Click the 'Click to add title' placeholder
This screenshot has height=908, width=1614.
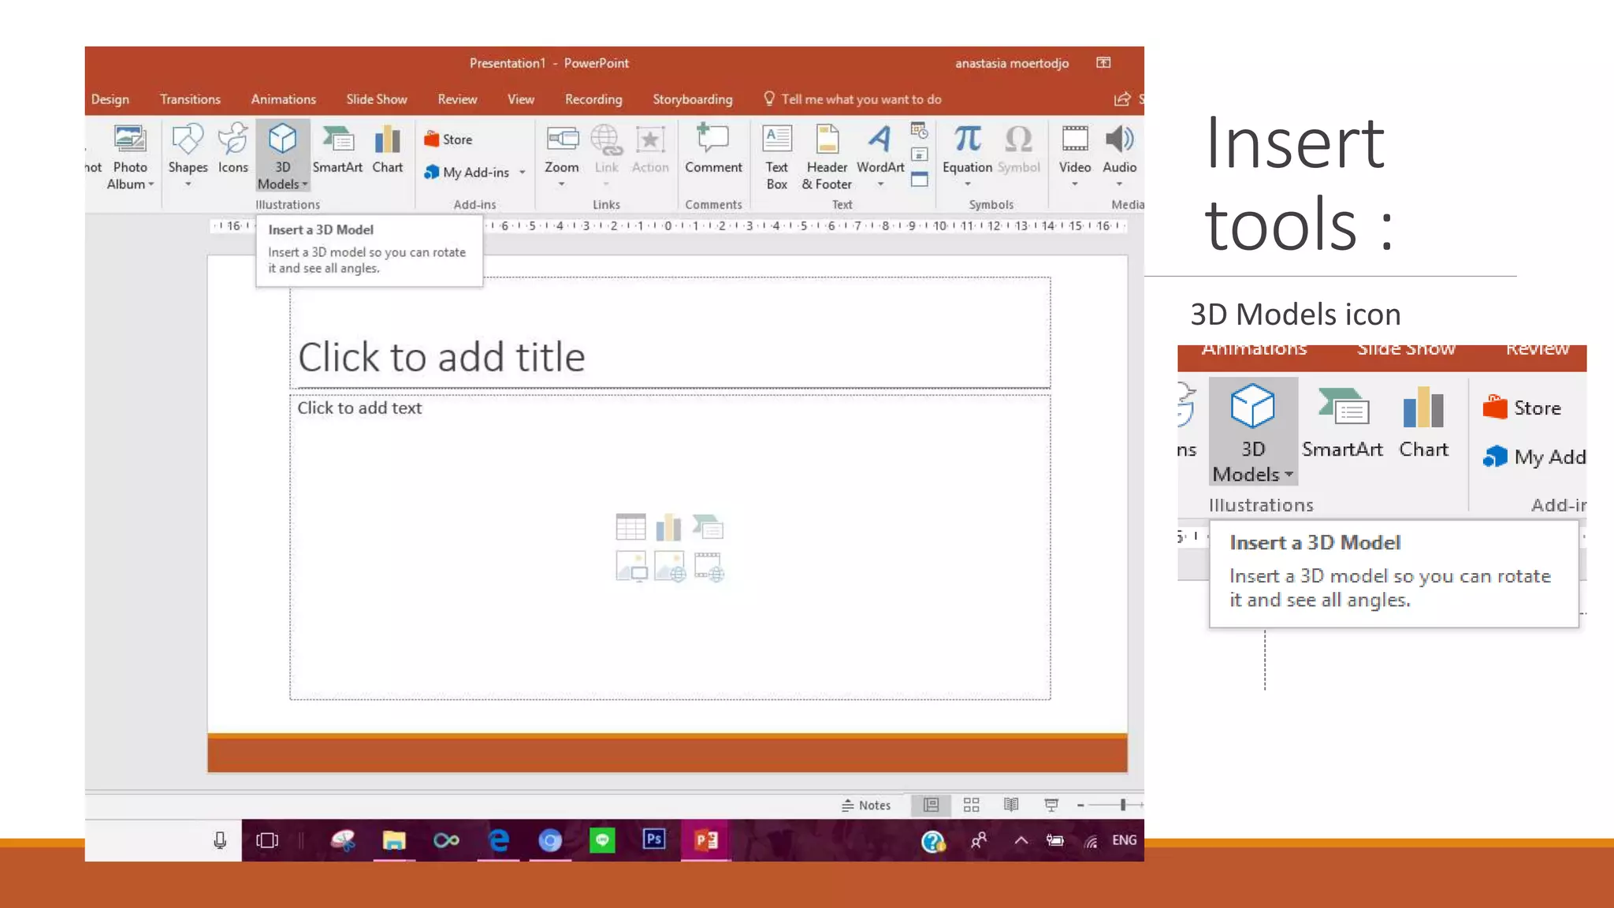[670, 356]
